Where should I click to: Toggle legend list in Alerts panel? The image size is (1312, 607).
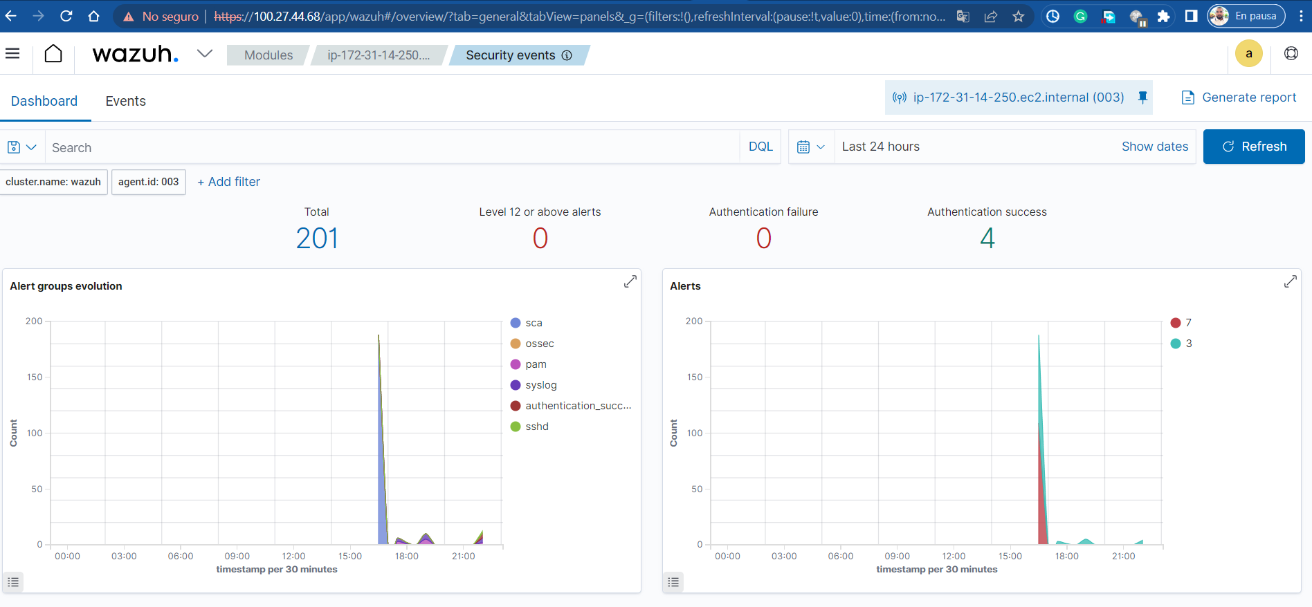coord(673,582)
